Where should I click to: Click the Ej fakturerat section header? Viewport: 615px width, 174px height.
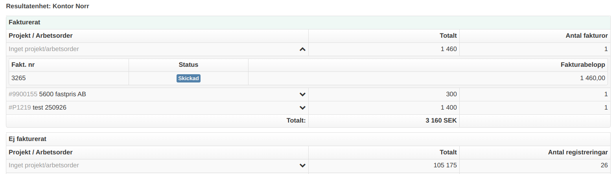pyautogui.click(x=28, y=139)
